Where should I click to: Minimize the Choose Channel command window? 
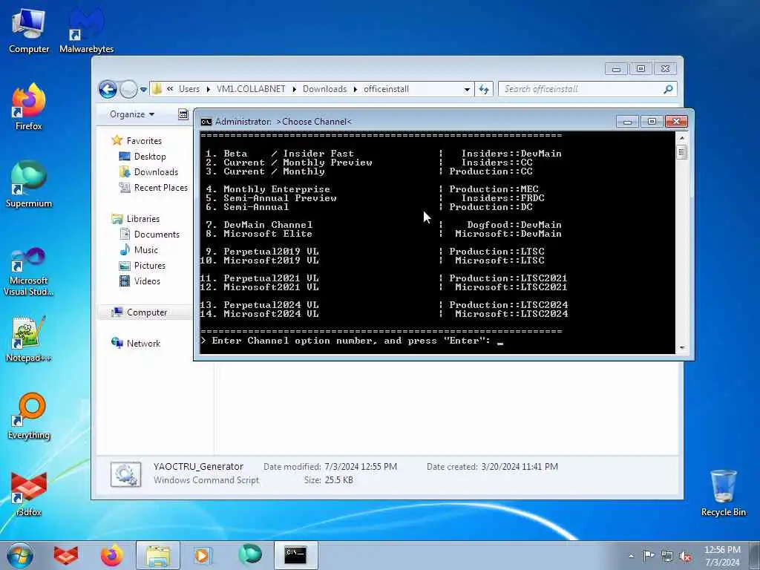[627, 121]
